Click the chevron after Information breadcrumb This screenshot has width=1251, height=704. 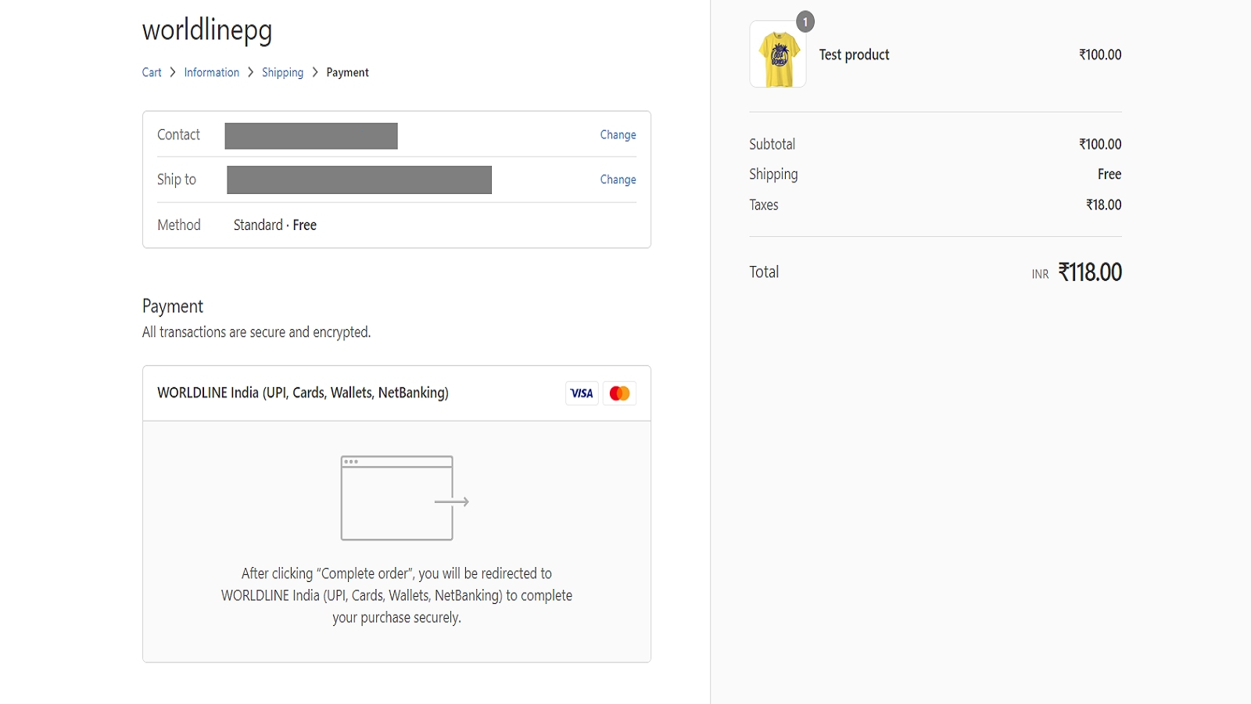pyautogui.click(x=251, y=73)
